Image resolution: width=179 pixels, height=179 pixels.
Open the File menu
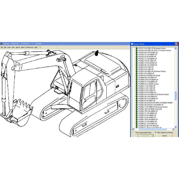point(2,47)
